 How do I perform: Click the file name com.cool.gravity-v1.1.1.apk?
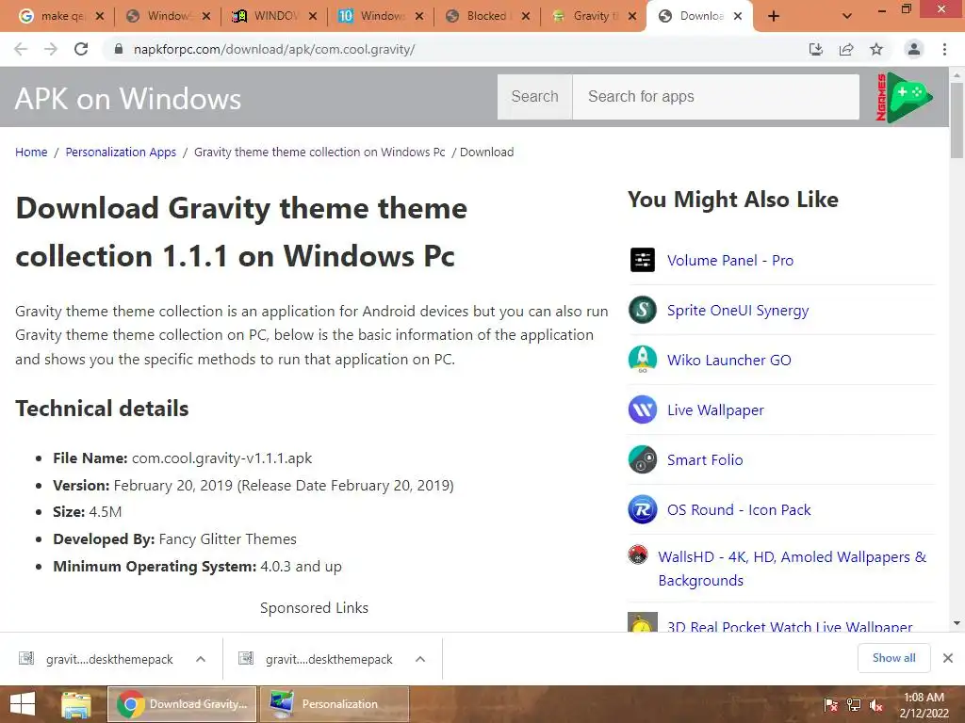[221, 458]
